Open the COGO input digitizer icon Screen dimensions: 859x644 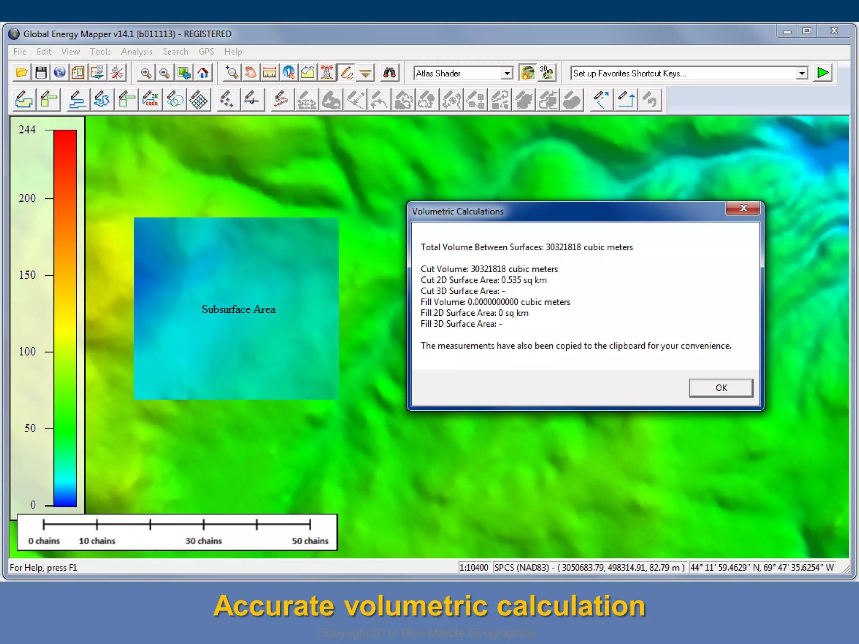(x=150, y=100)
